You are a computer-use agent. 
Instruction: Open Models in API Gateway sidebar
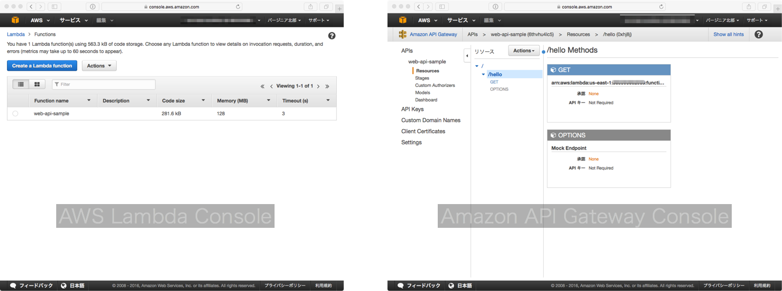[423, 92]
